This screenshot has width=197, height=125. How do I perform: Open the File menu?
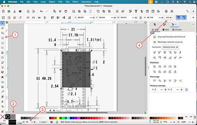[22, 2]
